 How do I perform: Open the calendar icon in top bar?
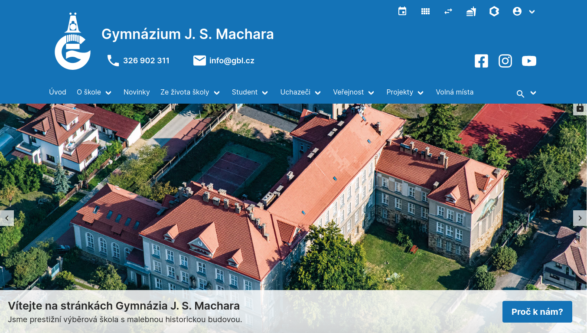(x=402, y=11)
